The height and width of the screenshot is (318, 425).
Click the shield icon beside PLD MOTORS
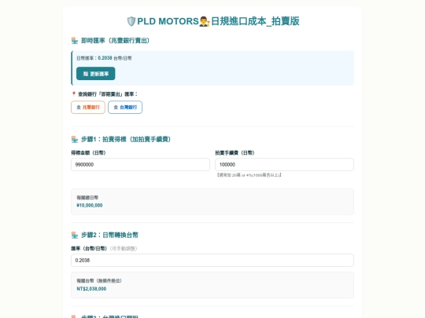131,21
